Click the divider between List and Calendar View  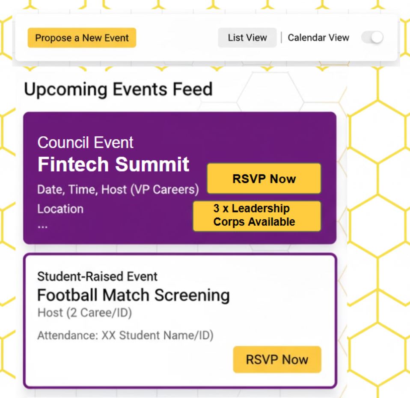[281, 38]
